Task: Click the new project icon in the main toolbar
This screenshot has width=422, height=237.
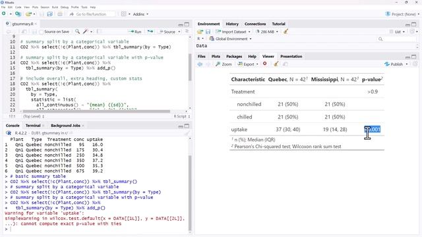Action: 18,14
